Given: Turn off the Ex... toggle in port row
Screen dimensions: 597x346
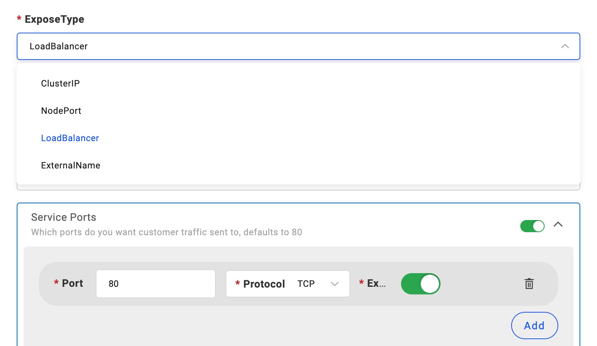Looking at the screenshot, I should (x=420, y=284).
